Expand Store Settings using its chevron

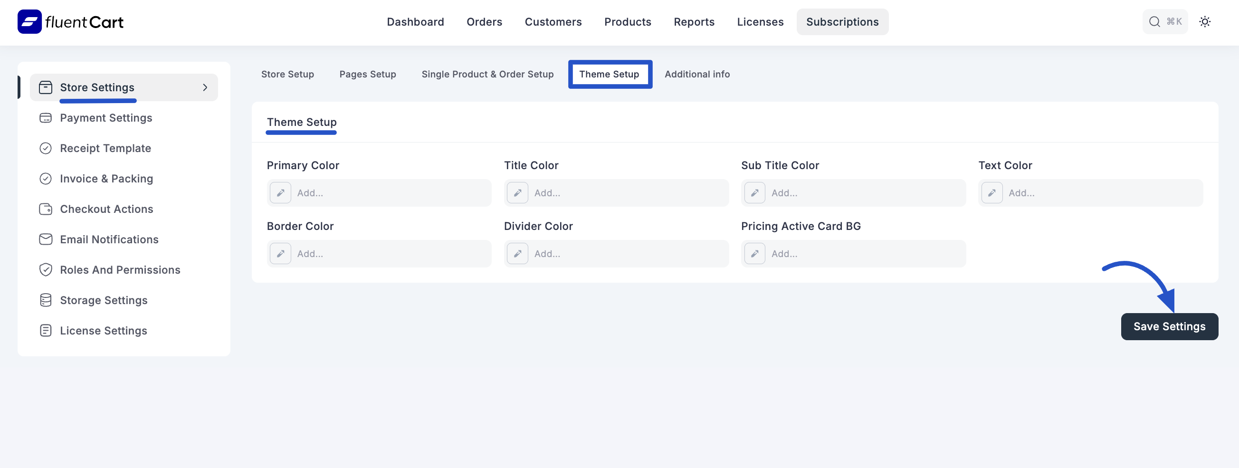click(205, 87)
